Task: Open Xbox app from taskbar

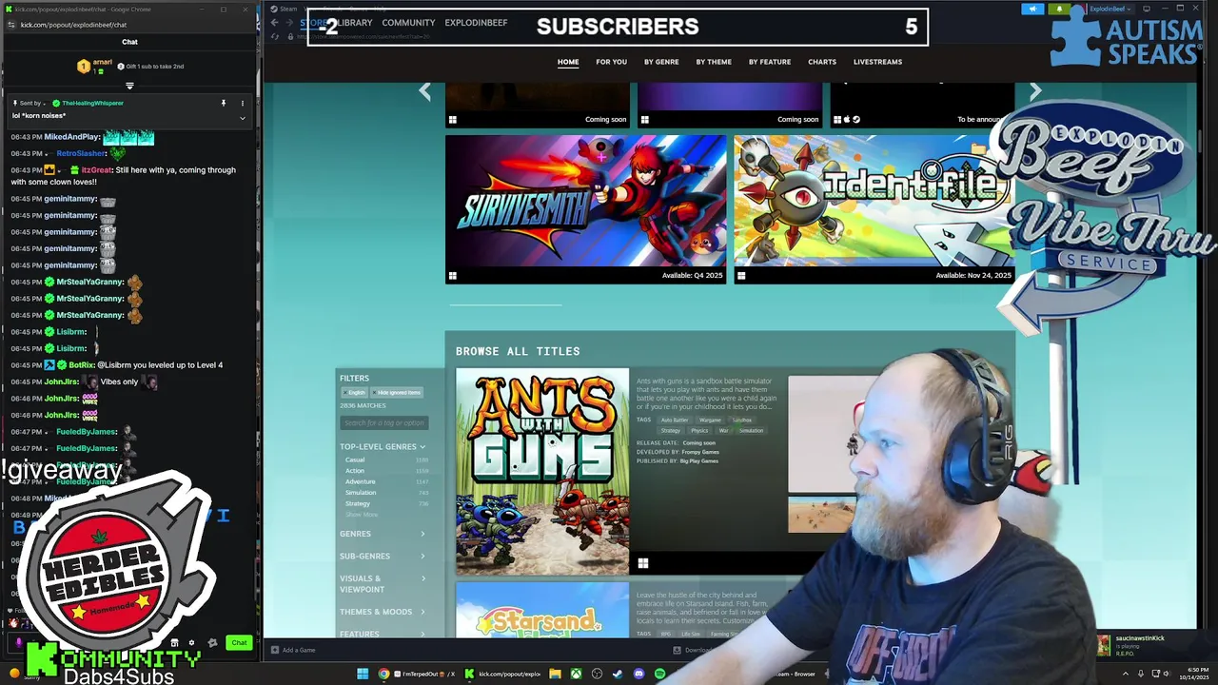Action: [576, 674]
